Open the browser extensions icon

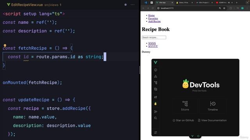(231, 8)
